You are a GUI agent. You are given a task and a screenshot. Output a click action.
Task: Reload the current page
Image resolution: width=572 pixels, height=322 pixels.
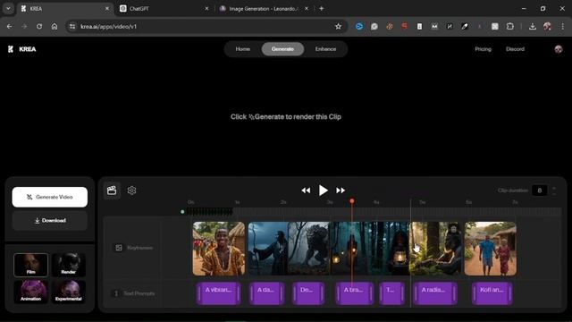point(39,26)
